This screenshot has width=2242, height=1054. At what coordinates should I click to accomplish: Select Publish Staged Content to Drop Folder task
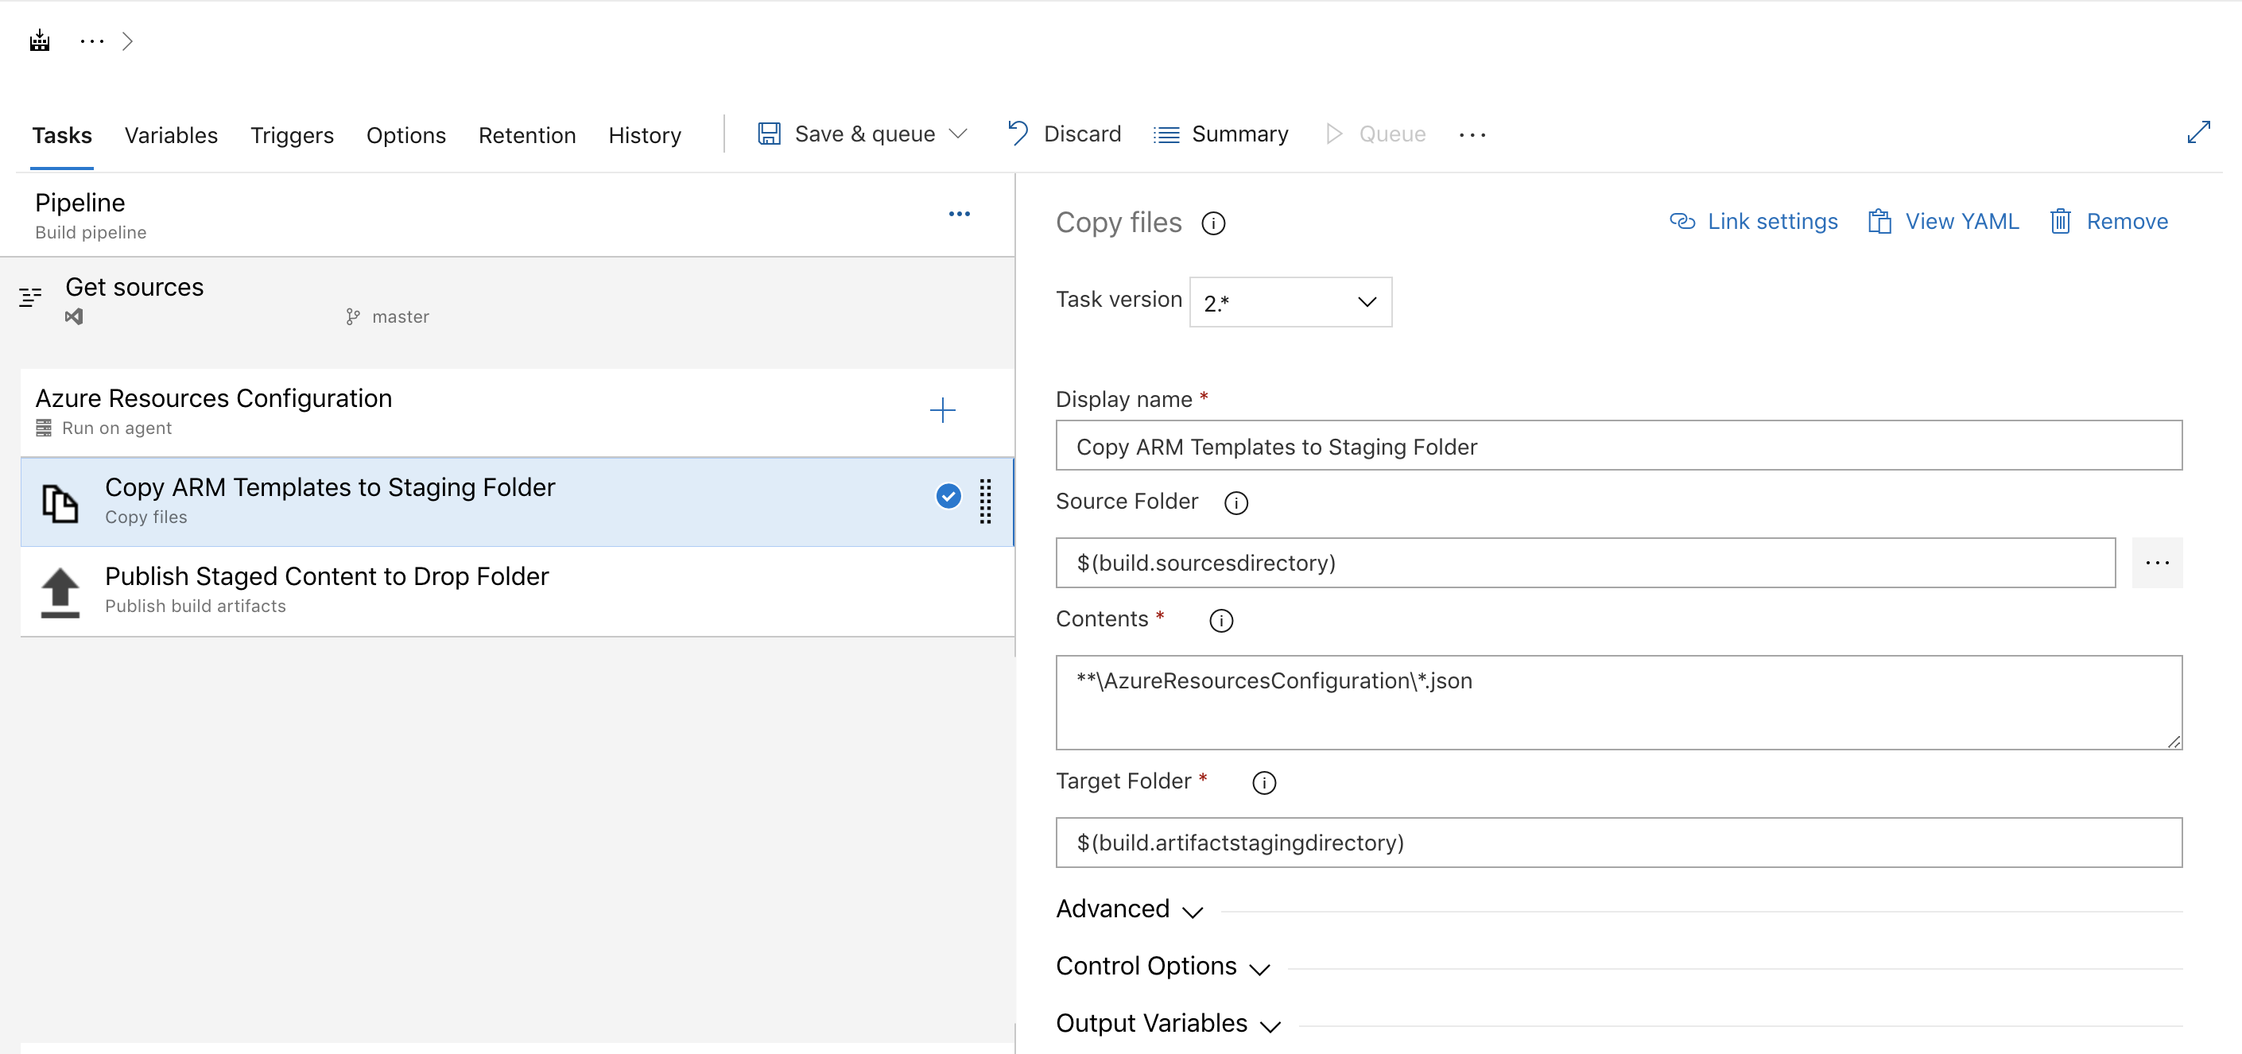(517, 591)
